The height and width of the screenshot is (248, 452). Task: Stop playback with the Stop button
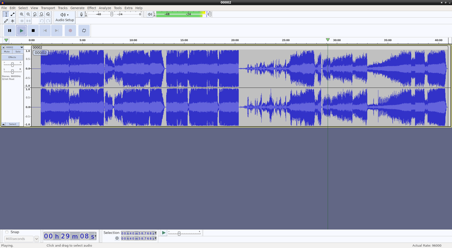(33, 31)
